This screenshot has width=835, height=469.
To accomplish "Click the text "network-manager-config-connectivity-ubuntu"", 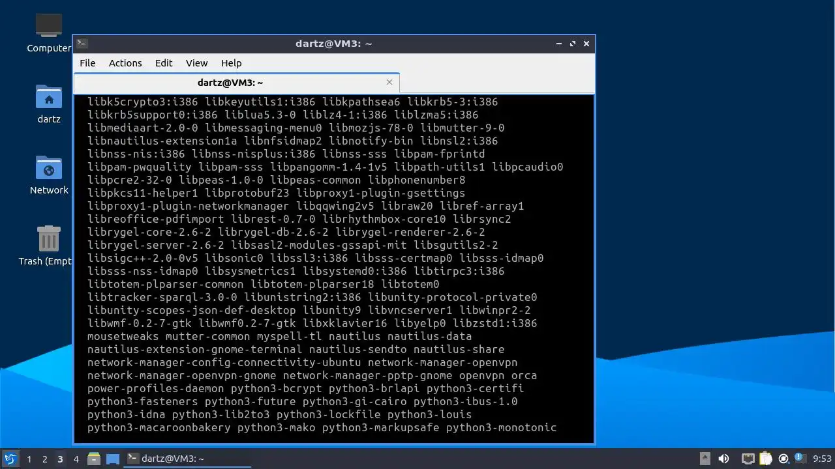I will [x=224, y=362].
